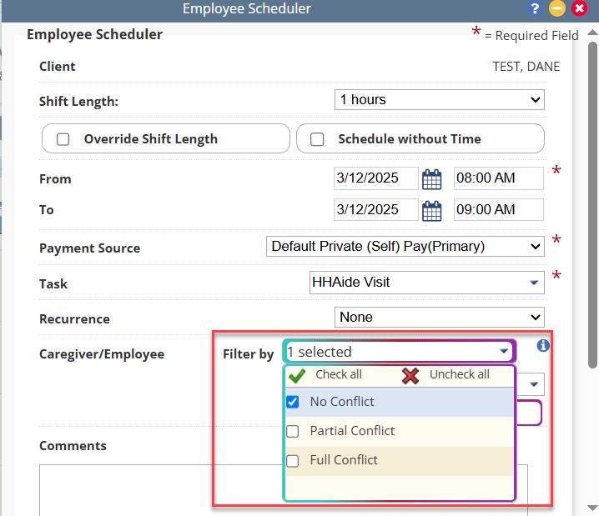Minimize the Employee Scheduler dialog

pos(557,8)
